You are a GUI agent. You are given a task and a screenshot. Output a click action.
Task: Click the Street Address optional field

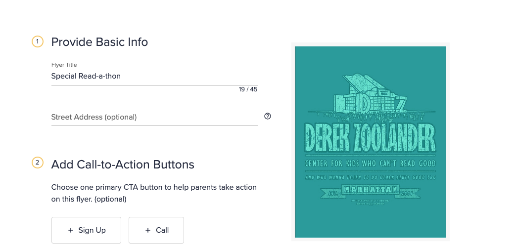(x=154, y=117)
